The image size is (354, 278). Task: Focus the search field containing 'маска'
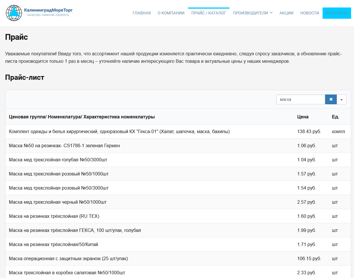tap(300, 99)
